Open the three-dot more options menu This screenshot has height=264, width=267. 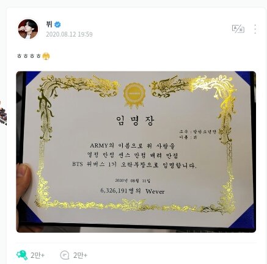[x=255, y=29]
